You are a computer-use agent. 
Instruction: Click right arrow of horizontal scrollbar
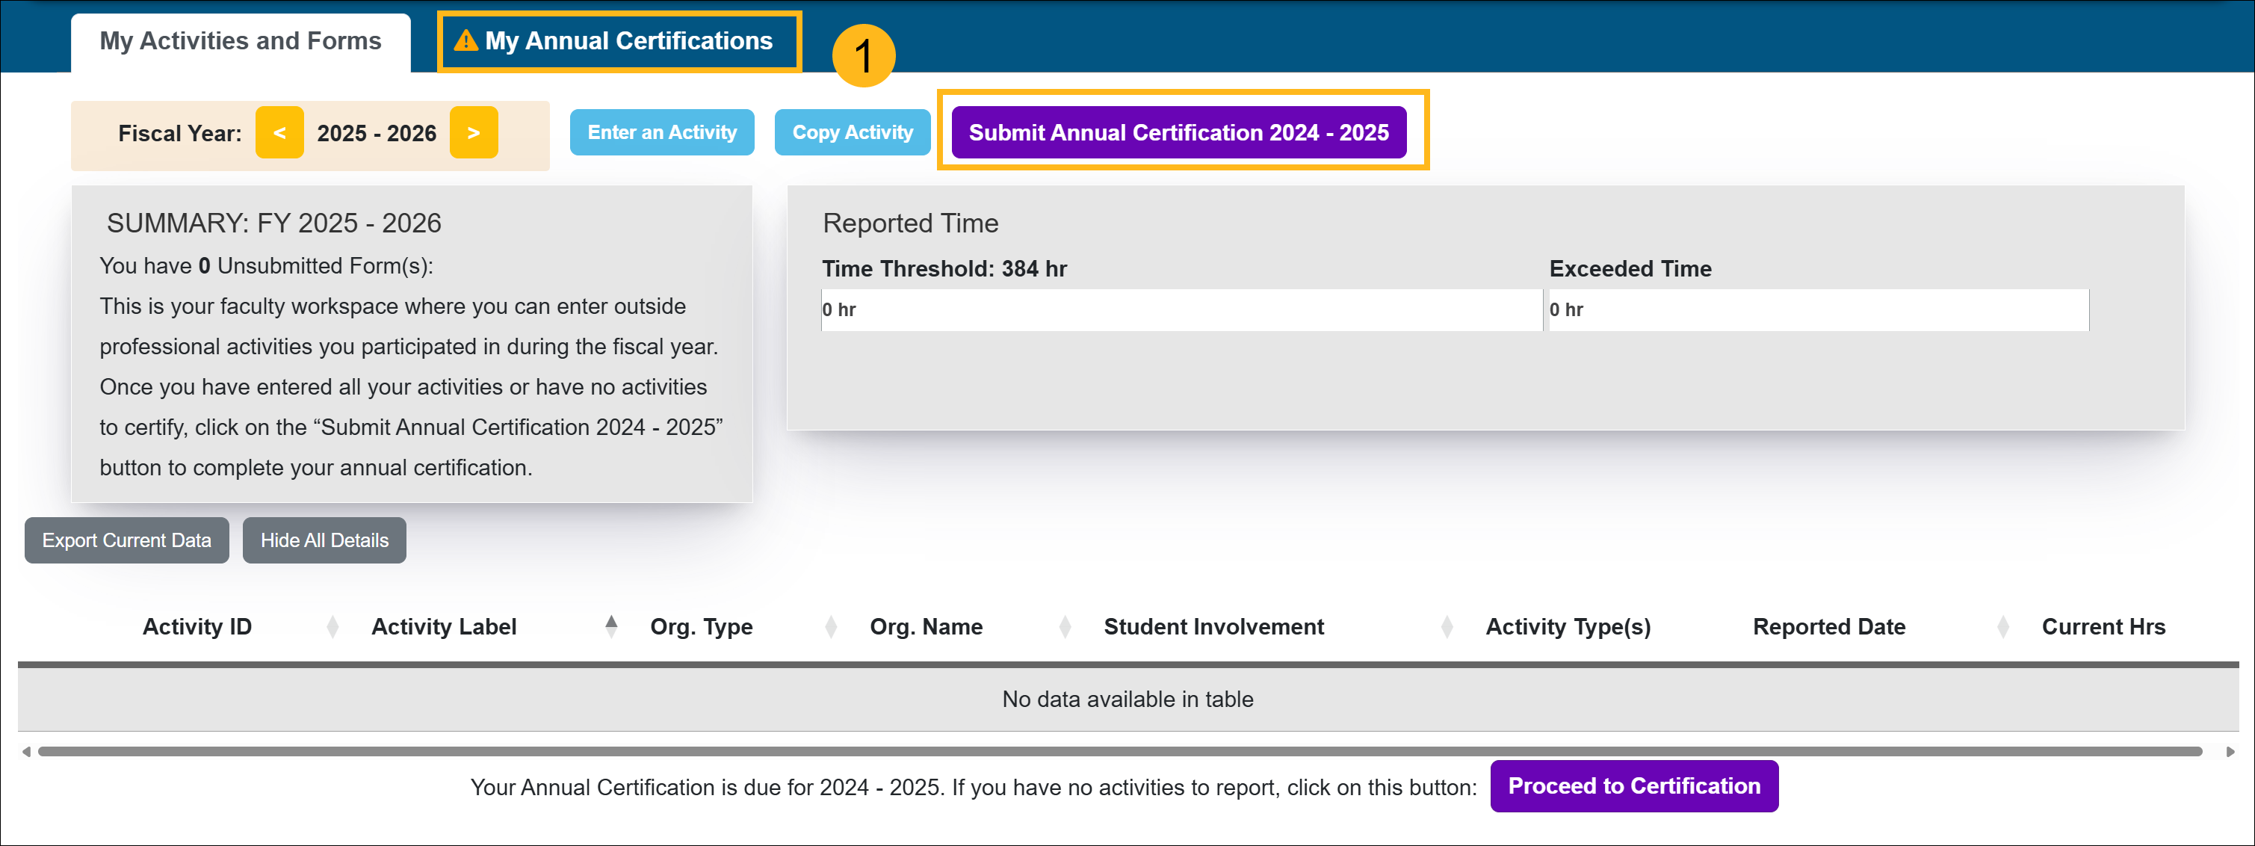tap(2230, 751)
